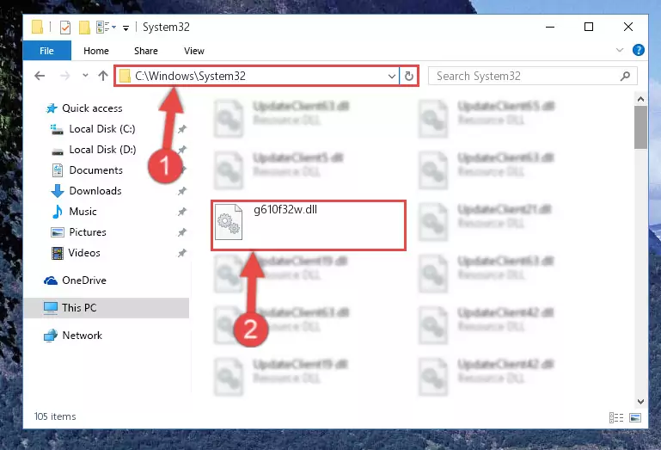Click the scroll down arrow of file list
The image size is (661, 450).
point(640,402)
